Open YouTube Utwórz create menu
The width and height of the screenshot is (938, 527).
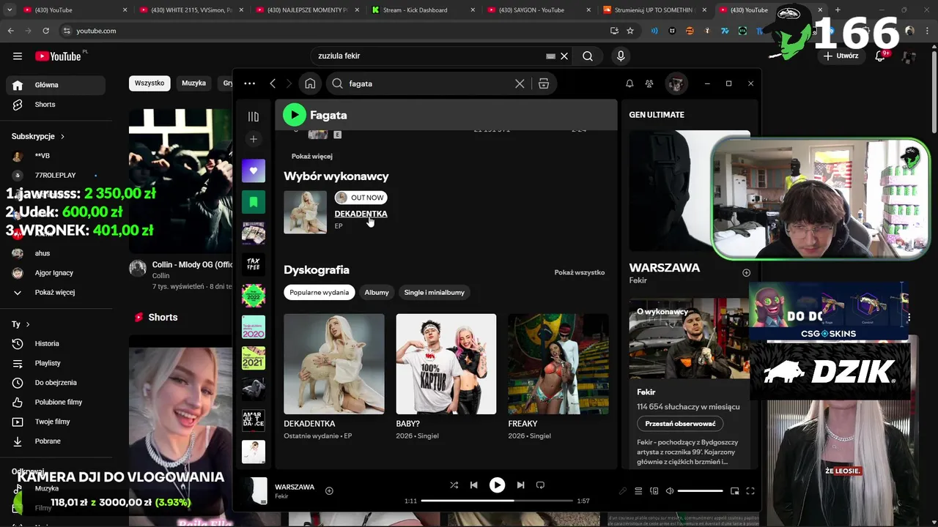(x=840, y=56)
